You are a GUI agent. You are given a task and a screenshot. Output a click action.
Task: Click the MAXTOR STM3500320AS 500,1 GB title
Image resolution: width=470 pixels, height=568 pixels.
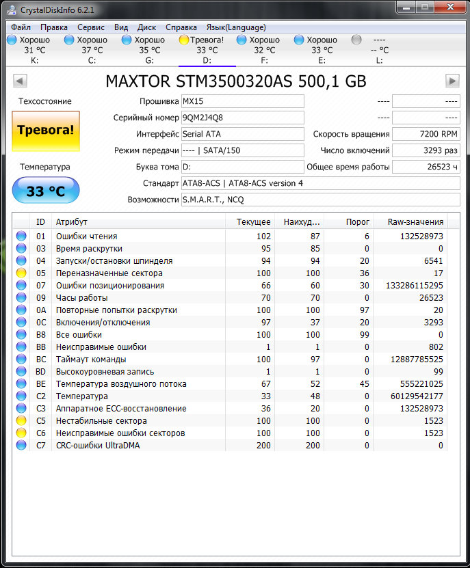tap(236, 81)
